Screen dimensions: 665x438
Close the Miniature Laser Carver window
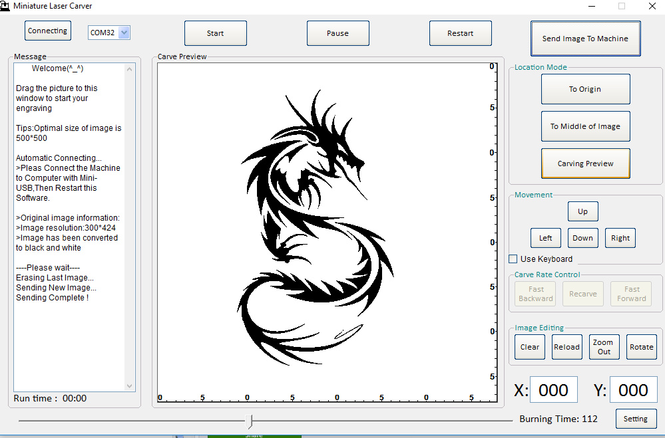652,6
